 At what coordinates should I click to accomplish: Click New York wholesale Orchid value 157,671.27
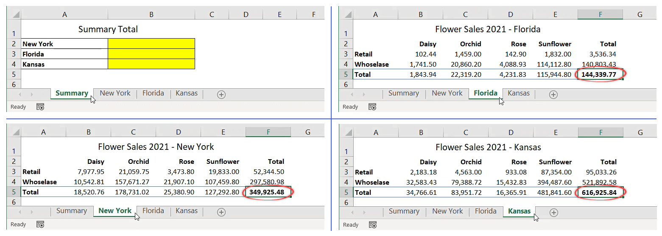click(133, 182)
